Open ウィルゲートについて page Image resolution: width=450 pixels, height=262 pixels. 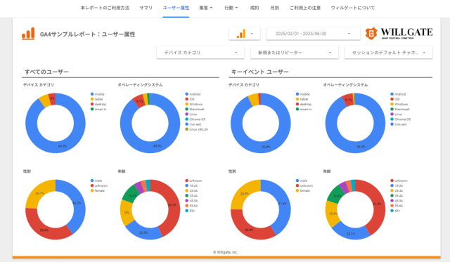352,8
